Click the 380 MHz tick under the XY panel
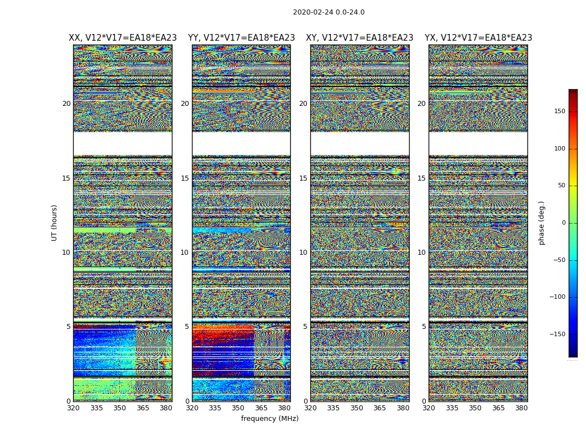586x446 pixels. [x=403, y=408]
